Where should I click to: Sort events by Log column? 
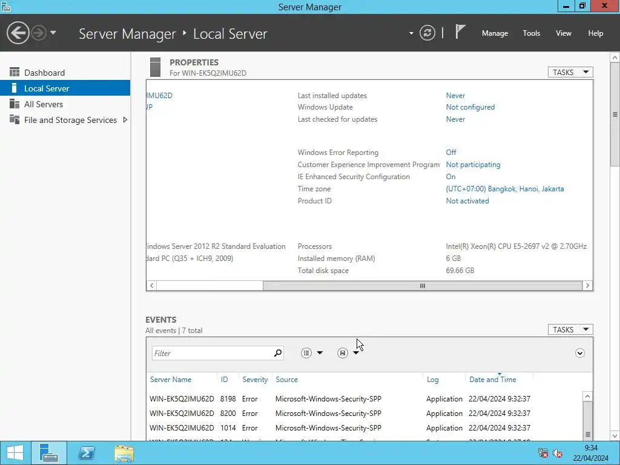point(432,379)
